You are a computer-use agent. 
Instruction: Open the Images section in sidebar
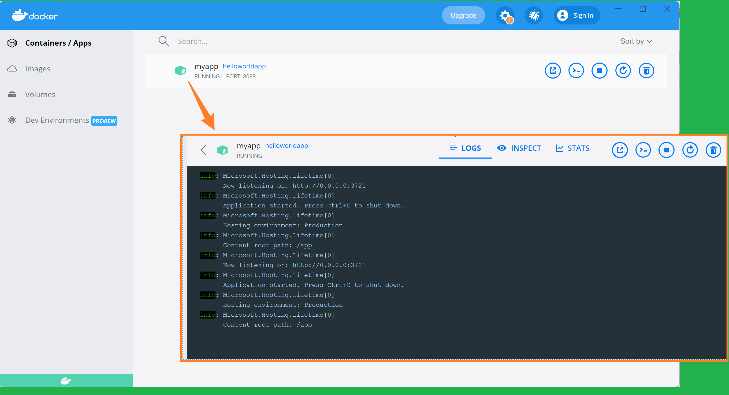click(37, 69)
